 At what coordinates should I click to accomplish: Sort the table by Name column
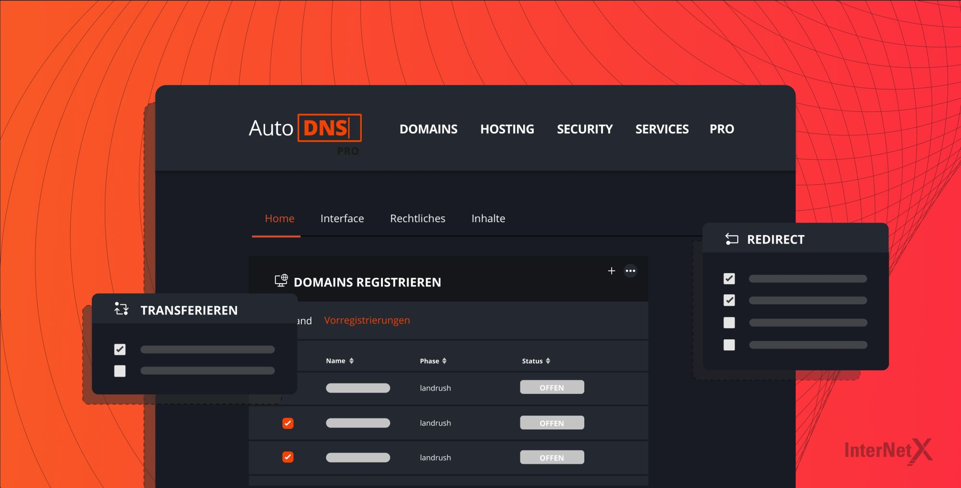click(340, 361)
